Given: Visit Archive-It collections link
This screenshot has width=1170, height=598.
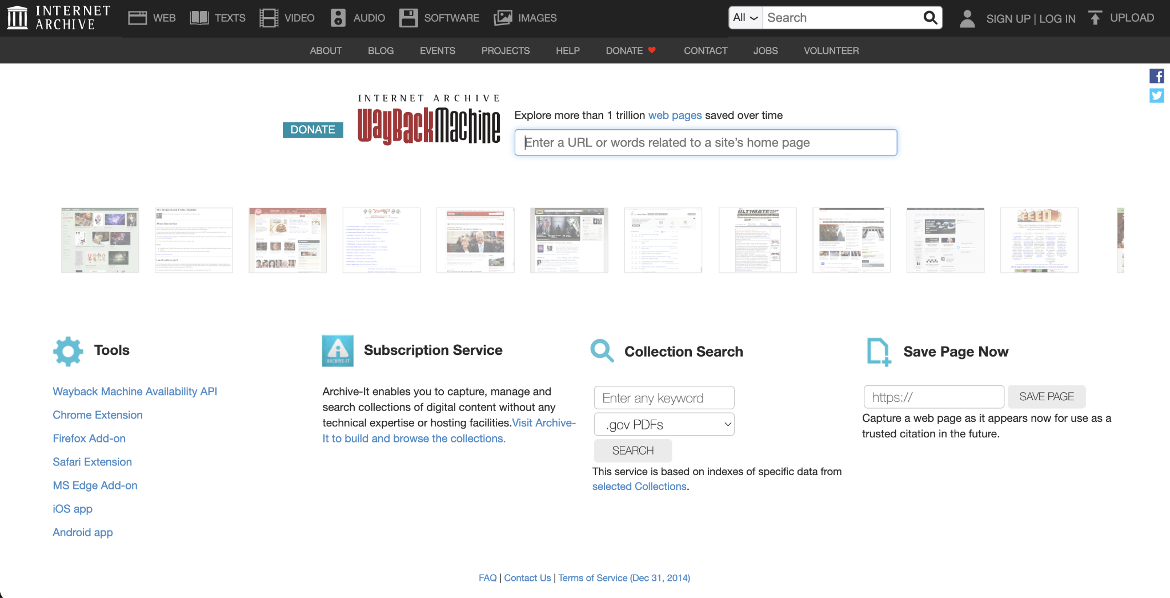Looking at the screenshot, I should pyautogui.click(x=414, y=438).
